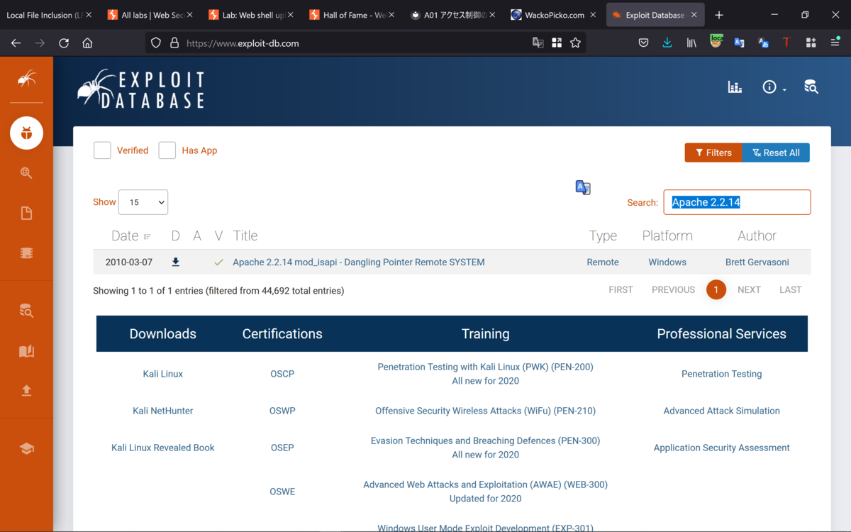This screenshot has width=851, height=532.
Task: Open the open-book icon in sidebar
Action: [x=26, y=351]
